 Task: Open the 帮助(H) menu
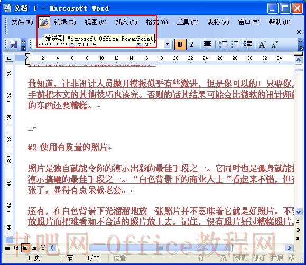coord(280,22)
